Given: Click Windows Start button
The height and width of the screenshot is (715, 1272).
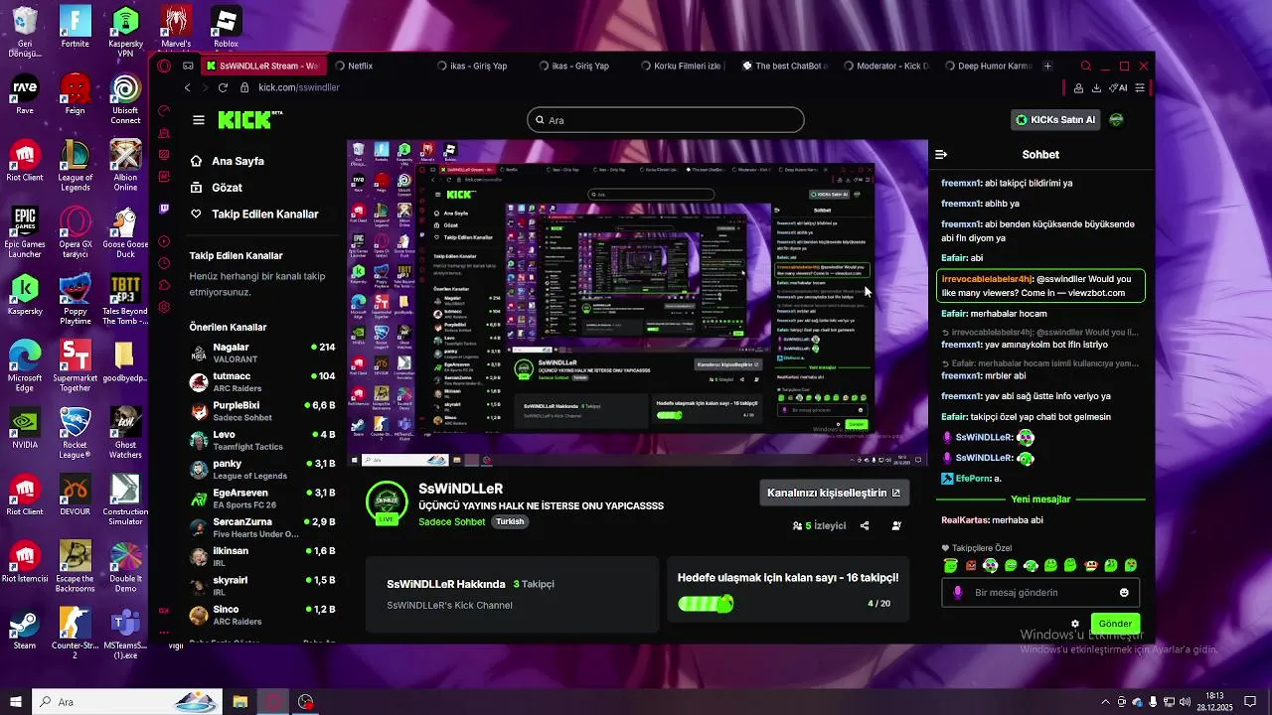Looking at the screenshot, I should point(16,702).
